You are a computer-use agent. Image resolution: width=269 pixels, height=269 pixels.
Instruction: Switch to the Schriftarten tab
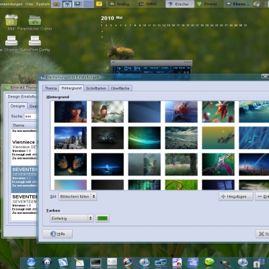click(96, 88)
